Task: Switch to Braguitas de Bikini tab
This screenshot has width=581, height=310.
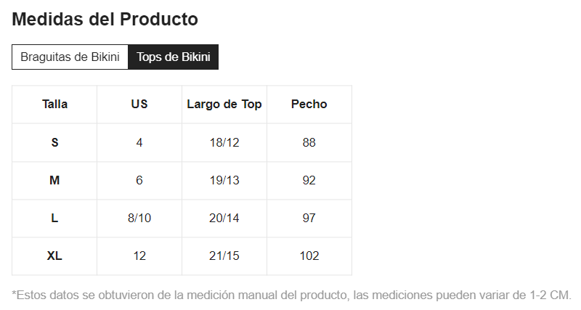Action: [x=70, y=57]
